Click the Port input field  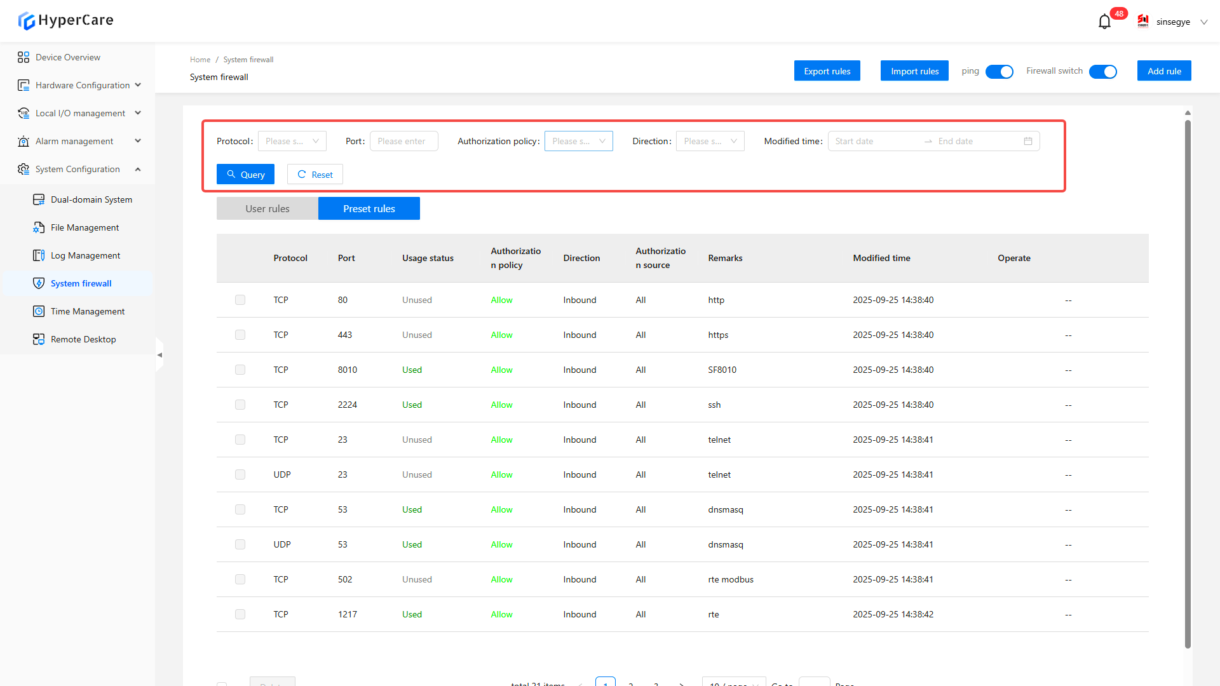coord(403,141)
